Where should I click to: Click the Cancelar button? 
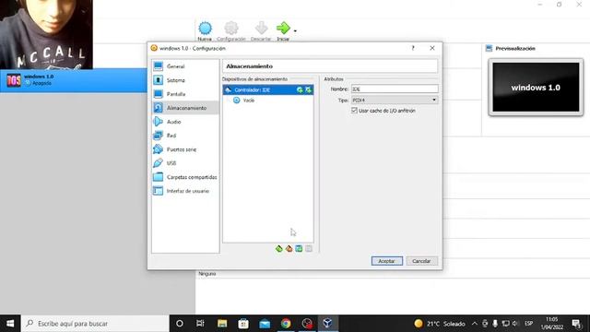coord(421,261)
